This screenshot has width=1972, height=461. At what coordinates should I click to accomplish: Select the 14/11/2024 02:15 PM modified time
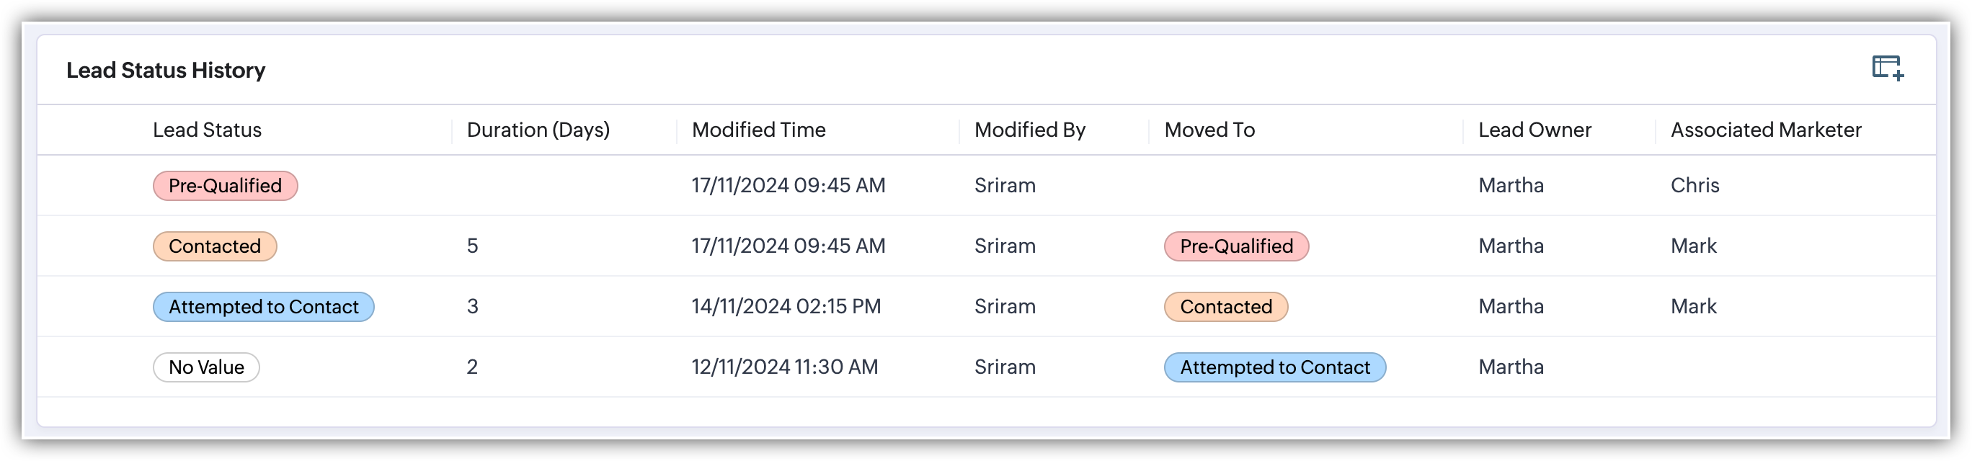(786, 307)
